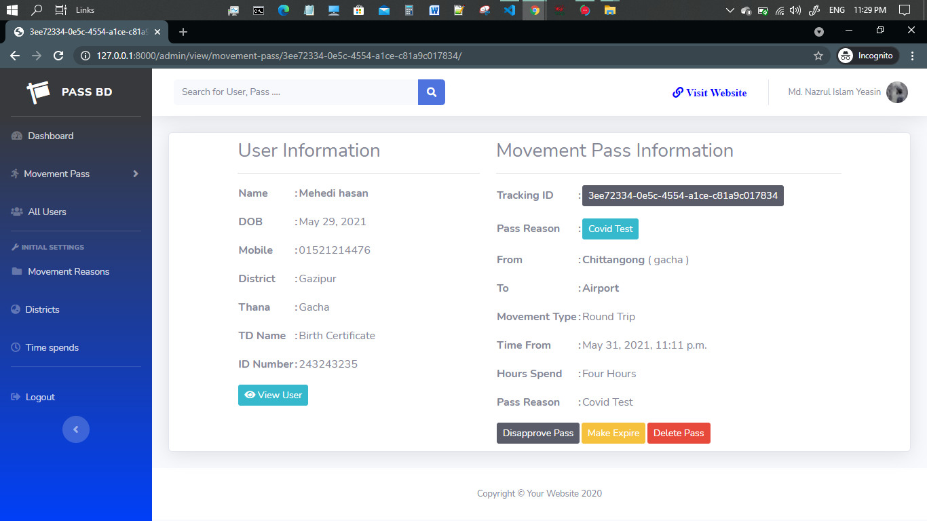Expand the Movement Pass submenu chevron

coord(136,174)
